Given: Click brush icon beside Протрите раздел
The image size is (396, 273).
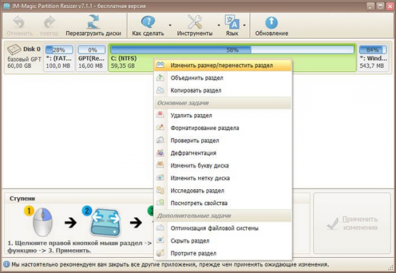Looking at the screenshot, I should pyautogui.click(x=160, y=253).
